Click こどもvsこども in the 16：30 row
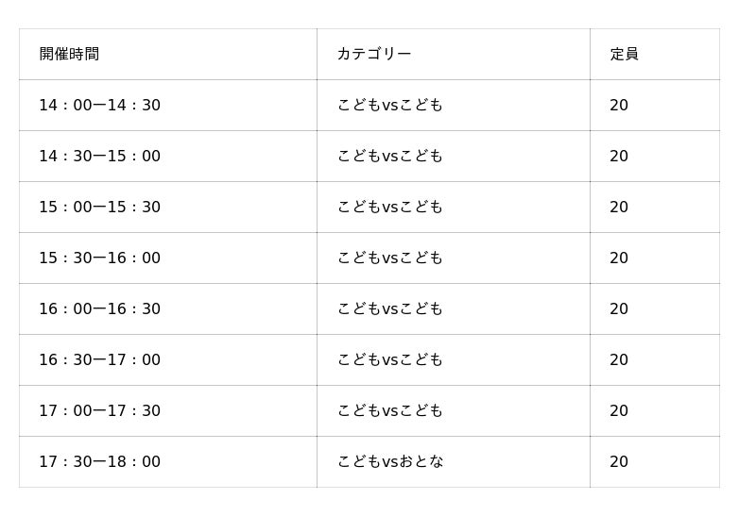This screenshot has height=516, width=756. click(x=389, y=360)
